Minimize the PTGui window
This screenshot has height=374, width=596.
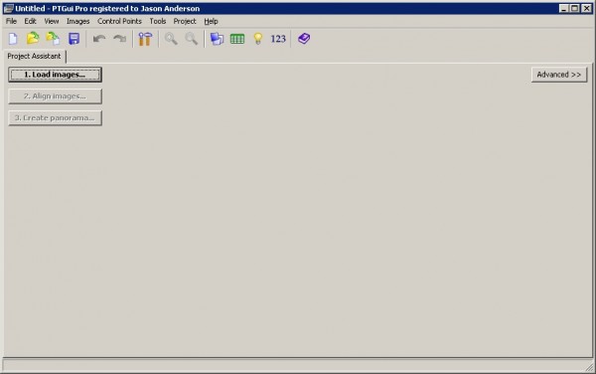[x=564, y=8]
